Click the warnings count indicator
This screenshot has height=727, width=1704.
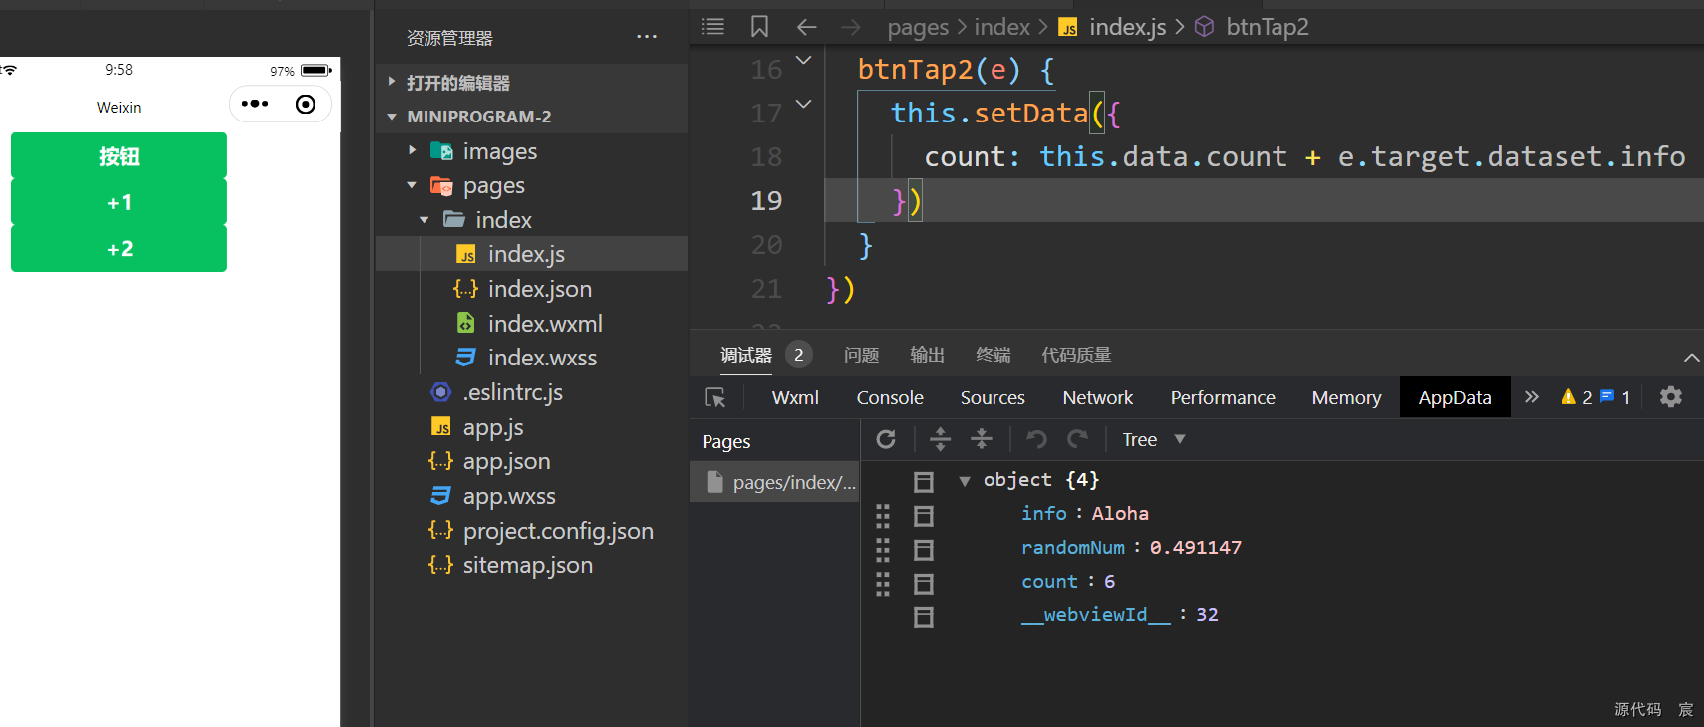(x=1576, y=397)
